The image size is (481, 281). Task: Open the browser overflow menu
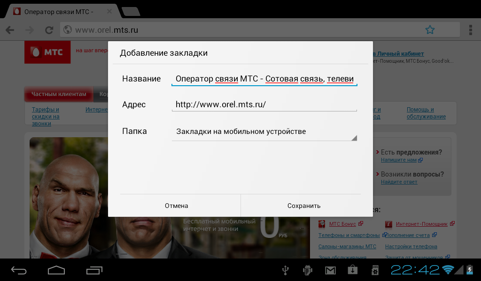[470, 30]
